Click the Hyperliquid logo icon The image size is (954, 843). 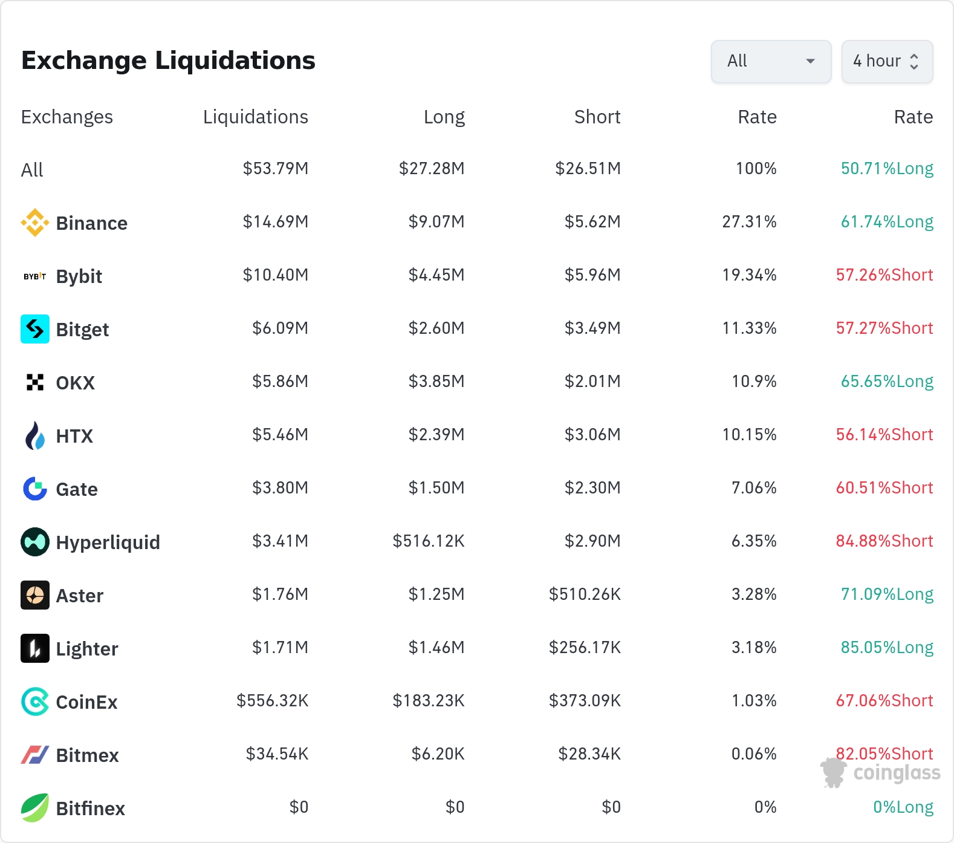[35, 542]
